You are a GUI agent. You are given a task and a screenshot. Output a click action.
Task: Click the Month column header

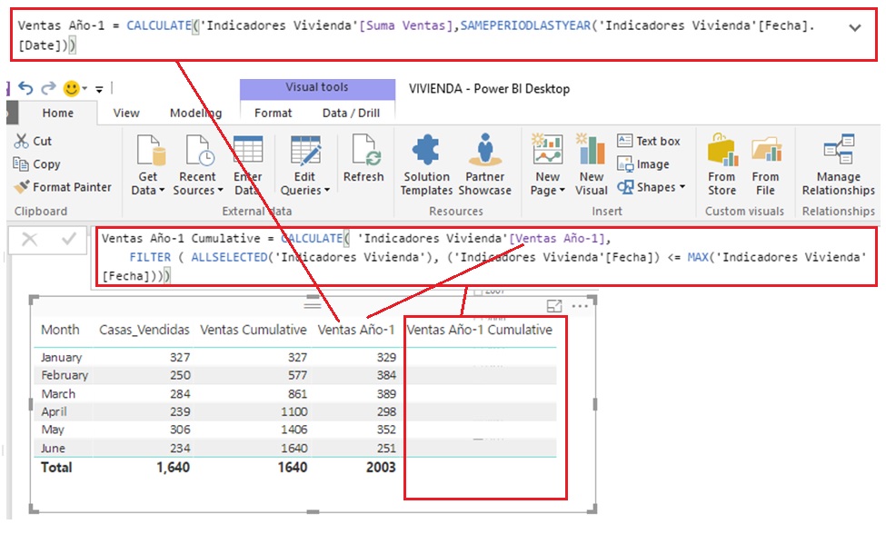tap(61, 330)
